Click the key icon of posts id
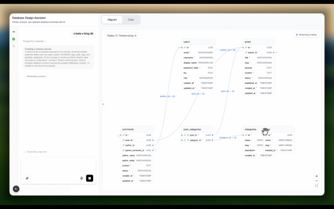This screenshot has width=334, height=209. pyautogui.click(x=246, y=47)
